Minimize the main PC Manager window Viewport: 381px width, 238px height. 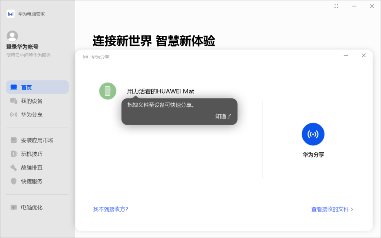[x=354, y=6]
